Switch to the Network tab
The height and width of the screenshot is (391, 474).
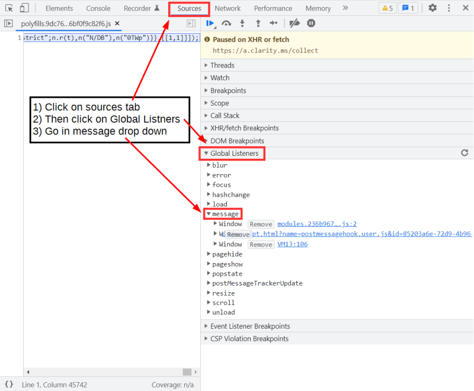(228, 8)
